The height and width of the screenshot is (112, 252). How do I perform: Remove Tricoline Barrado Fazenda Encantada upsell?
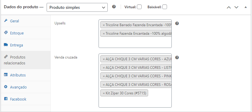[104, 25]
